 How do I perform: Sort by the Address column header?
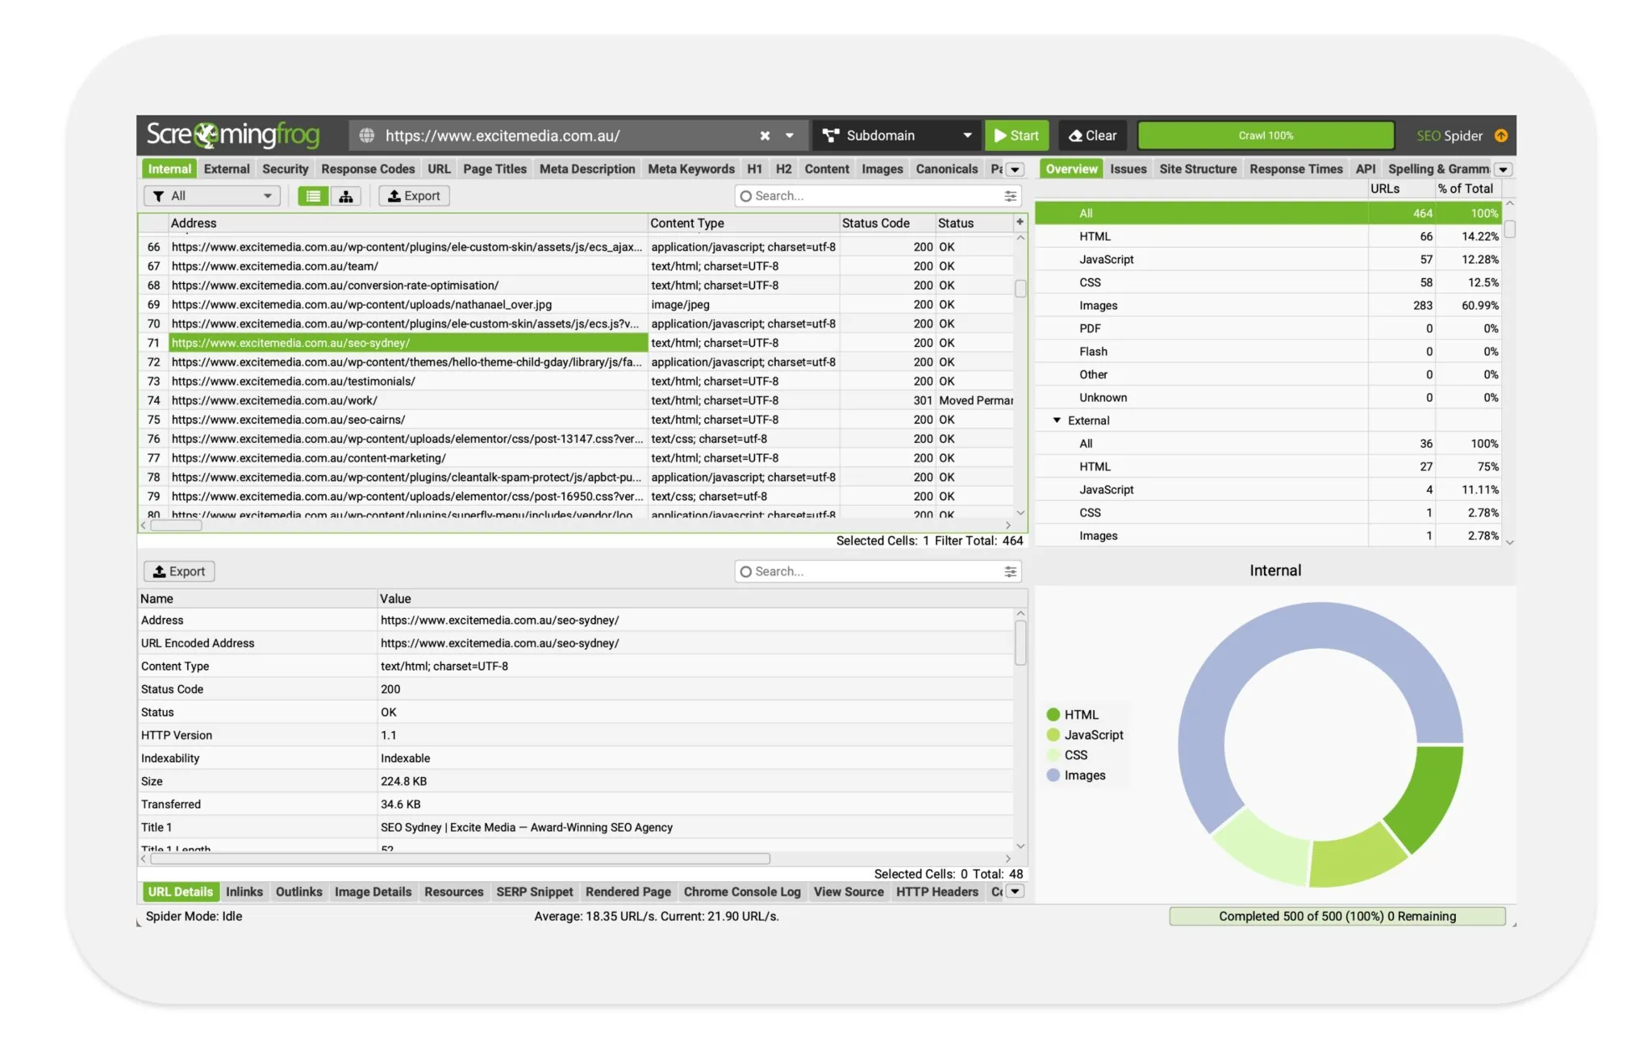tap(407, 223)
